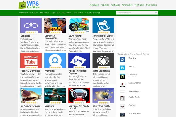Open the Top Games menu item
The width and height of the screenshot is (176, 117).
pyautogui.click(x=139, y=5)
